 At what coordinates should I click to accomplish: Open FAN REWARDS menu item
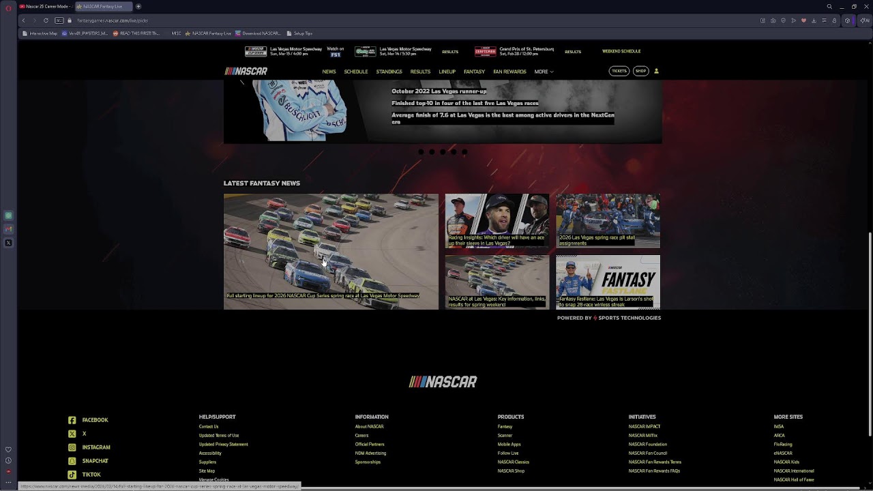(x=509, y=72)
